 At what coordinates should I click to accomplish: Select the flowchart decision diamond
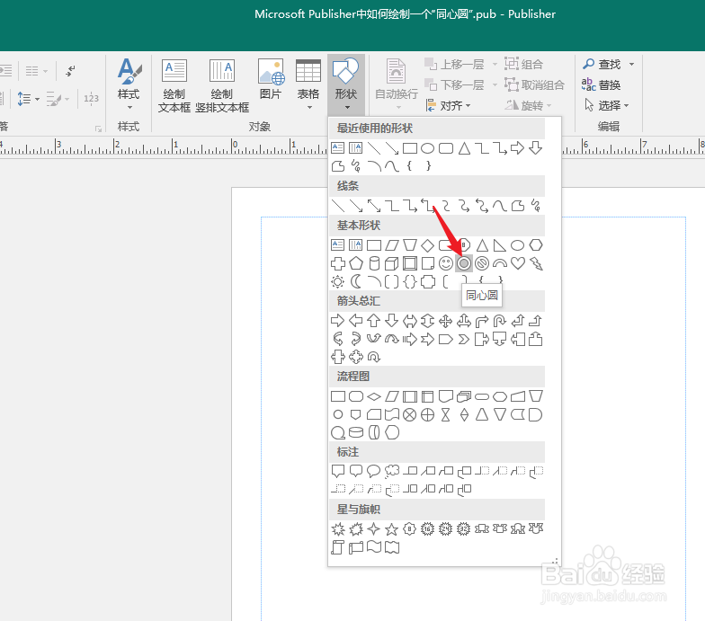(374, 396)
